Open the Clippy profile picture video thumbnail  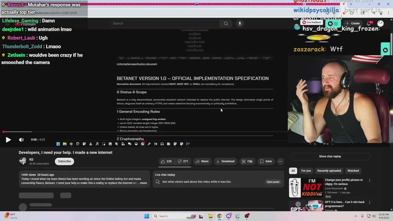(x=306, y=188)
